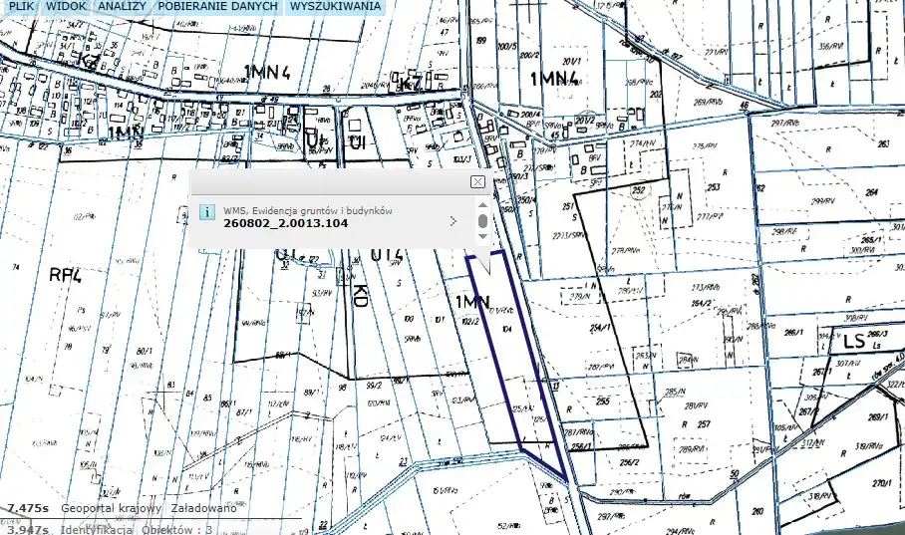Click the LS zone label on map
Screen dimensions: 905x535
point(853,342)
